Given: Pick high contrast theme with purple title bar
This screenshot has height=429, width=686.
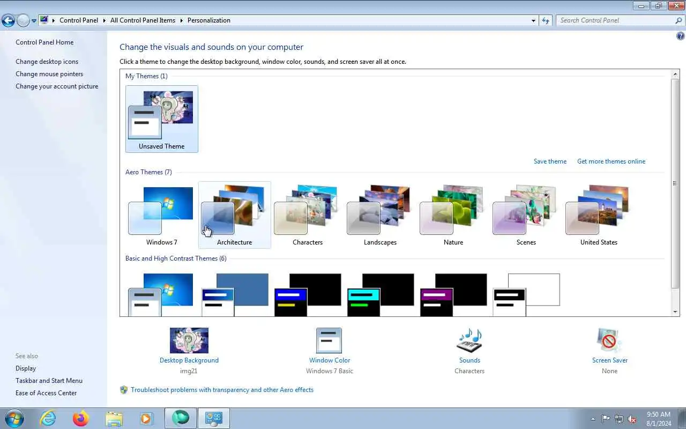Looking at the screenshot, I should [453, 294].
